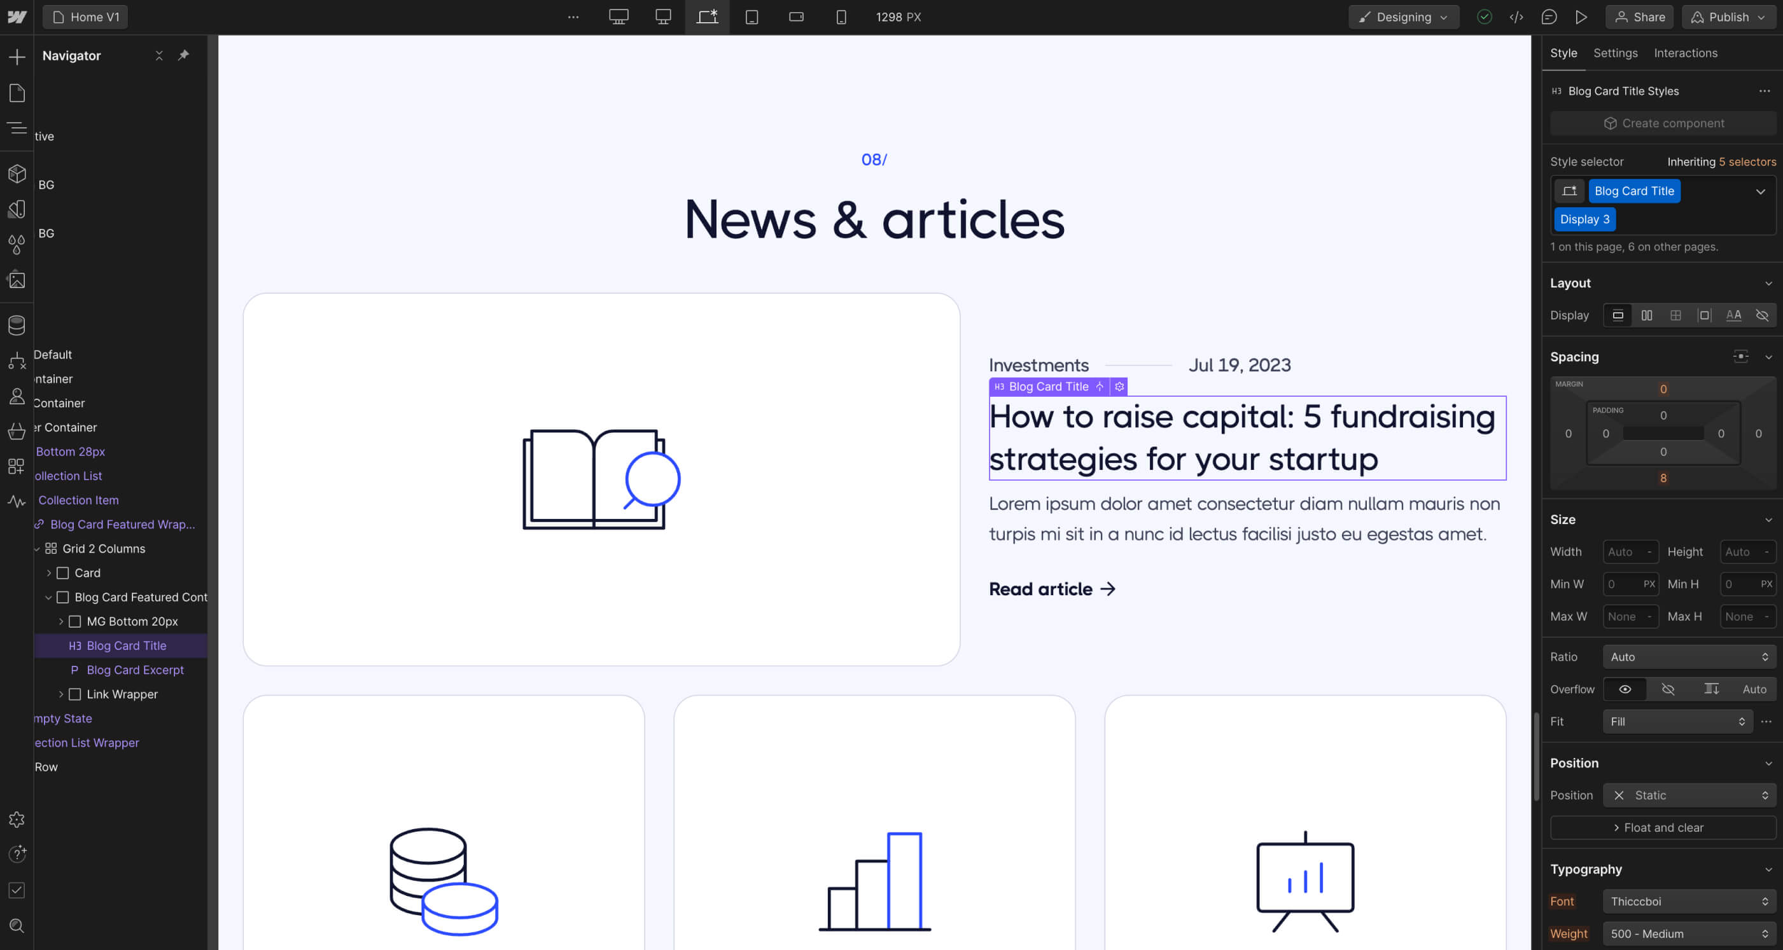Adjust the bottom margin value

tap(1663, 478)
